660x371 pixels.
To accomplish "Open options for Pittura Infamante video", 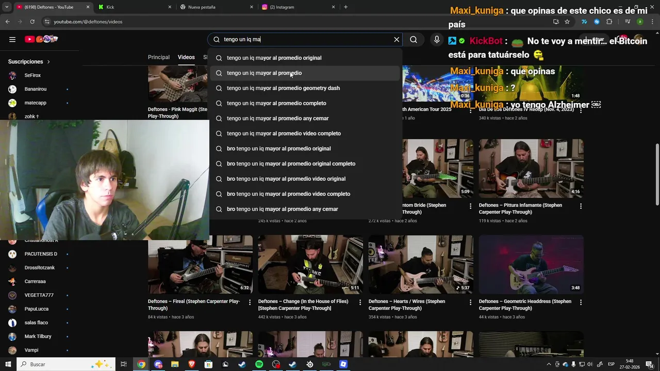I will pyautogui.click(x=581, y=206).
